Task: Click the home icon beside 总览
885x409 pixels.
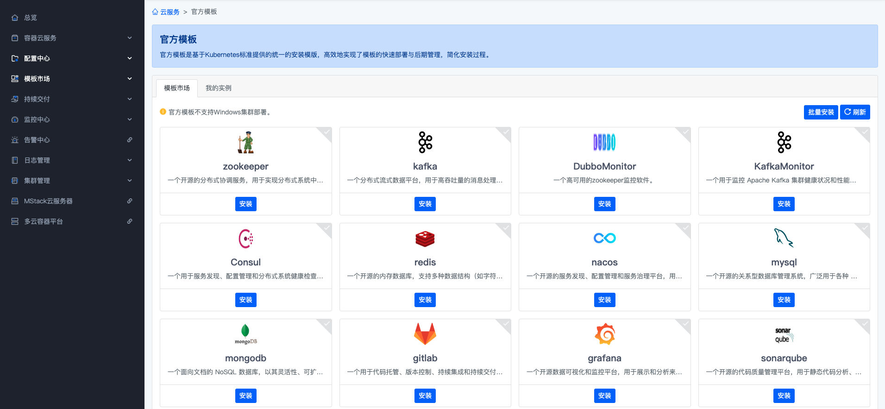Action: click(x=15, y=18)
